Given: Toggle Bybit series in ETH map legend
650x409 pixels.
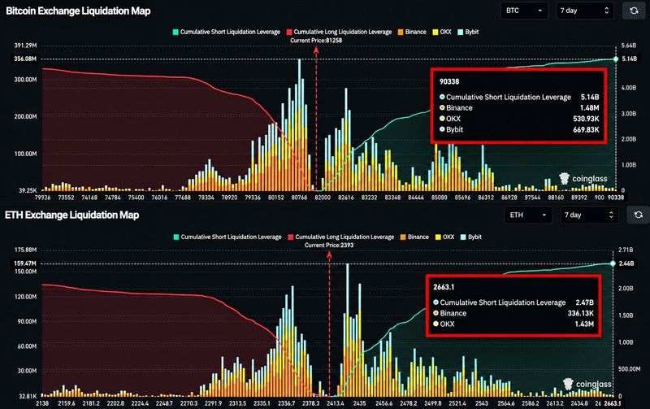Looking at the screenshot, I should 471,237.
